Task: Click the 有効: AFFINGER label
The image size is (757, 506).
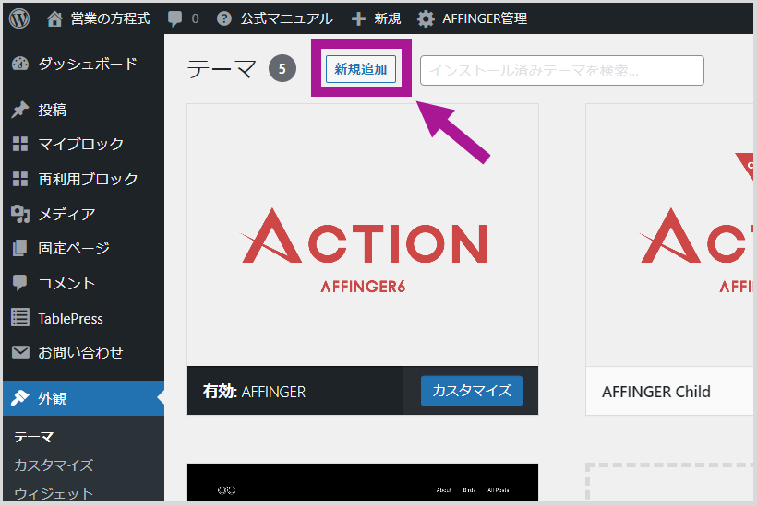Action: coord(255,392)
